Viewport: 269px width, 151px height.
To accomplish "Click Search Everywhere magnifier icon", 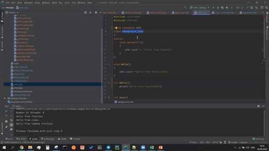I will 266,8.
